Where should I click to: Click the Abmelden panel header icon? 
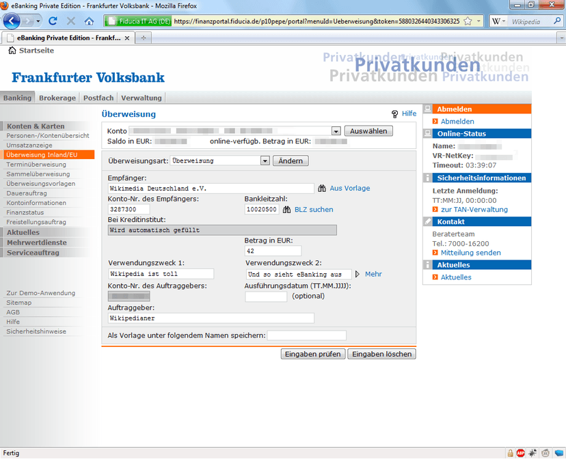click(428, 109)
